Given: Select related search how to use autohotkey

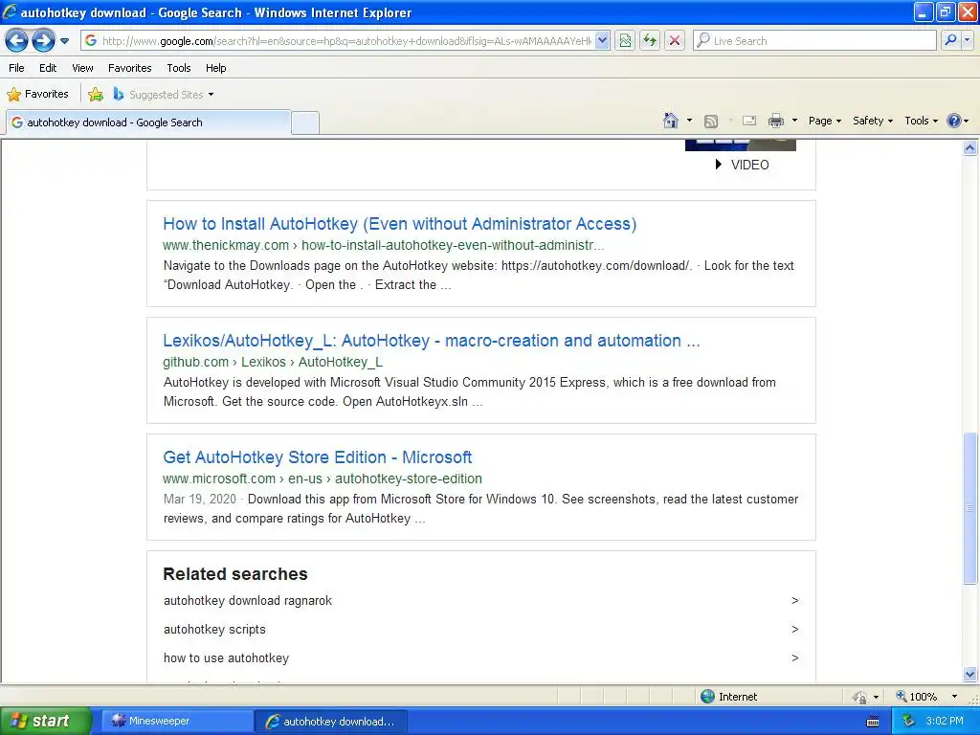Looking at the screenshot, I should coord(226,658).
